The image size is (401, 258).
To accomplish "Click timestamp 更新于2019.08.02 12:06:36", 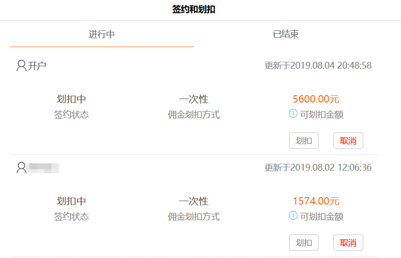I will pos(318,168).
